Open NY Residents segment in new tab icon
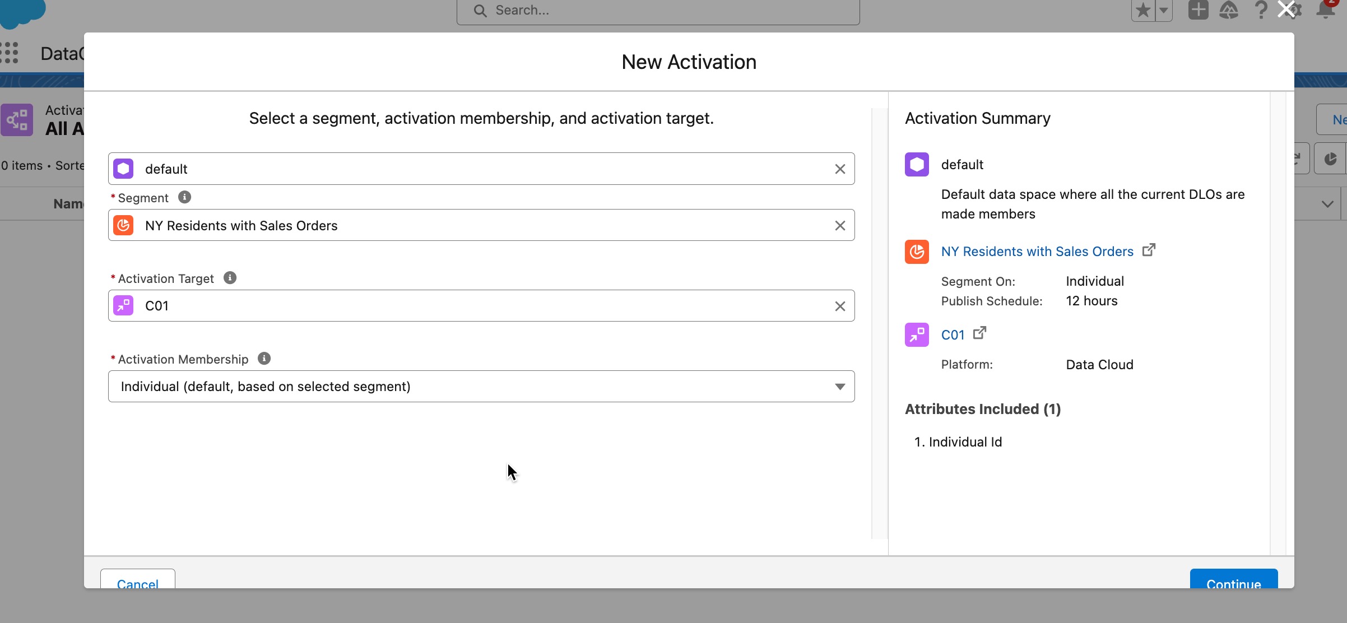1347x623 pixels. [1149, 250]
